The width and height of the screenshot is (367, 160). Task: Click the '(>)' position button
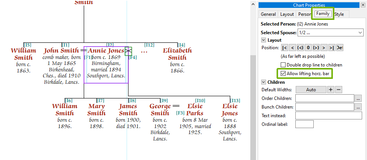click(x=316, y=48)
